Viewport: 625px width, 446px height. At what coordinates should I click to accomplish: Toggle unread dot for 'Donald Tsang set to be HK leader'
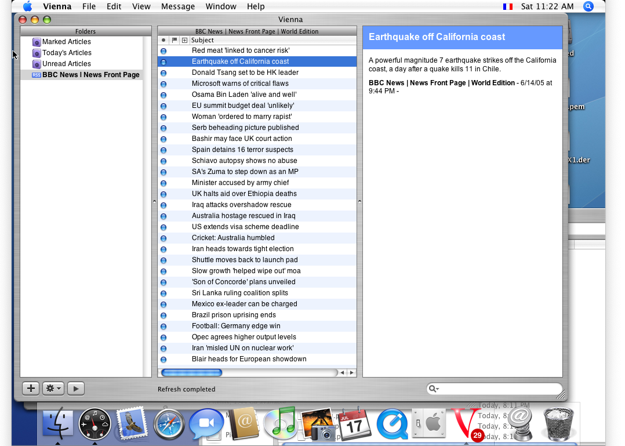point(163,73)
